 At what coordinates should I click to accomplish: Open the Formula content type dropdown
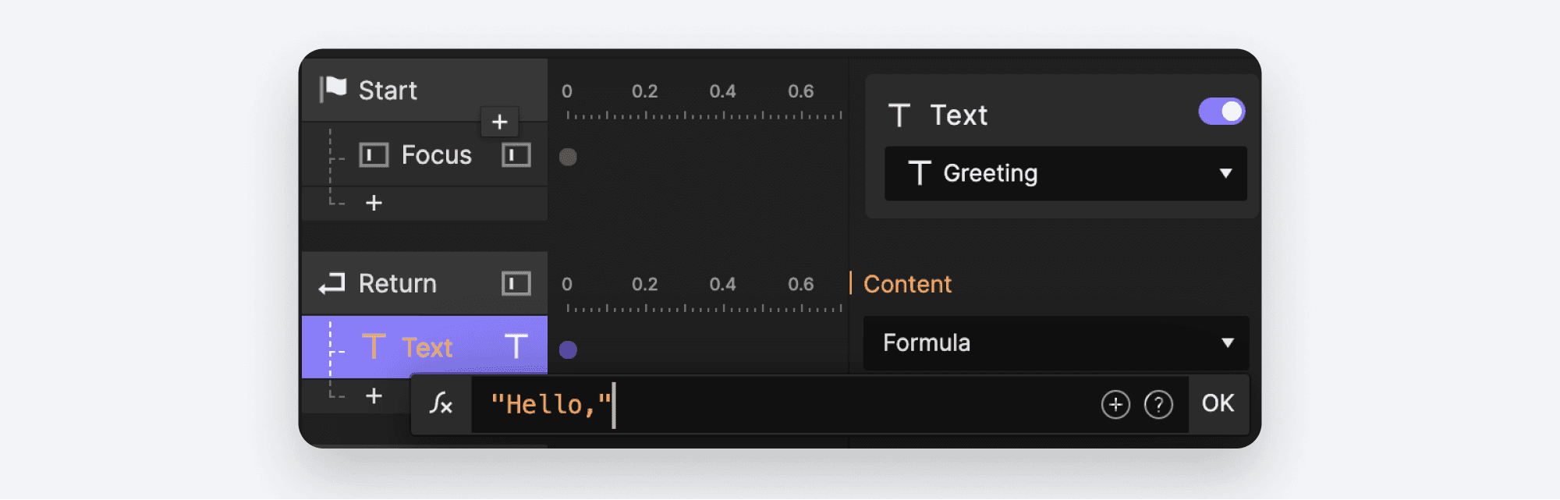[1228, 343]
